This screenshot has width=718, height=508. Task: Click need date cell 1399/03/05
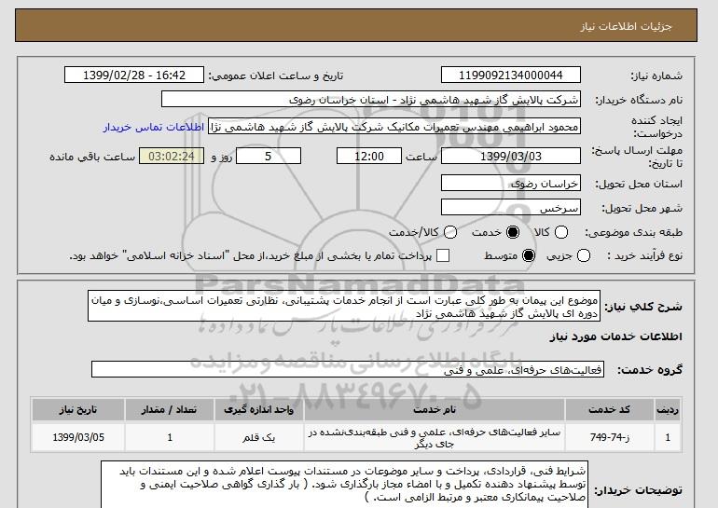(x=78, y=437)
